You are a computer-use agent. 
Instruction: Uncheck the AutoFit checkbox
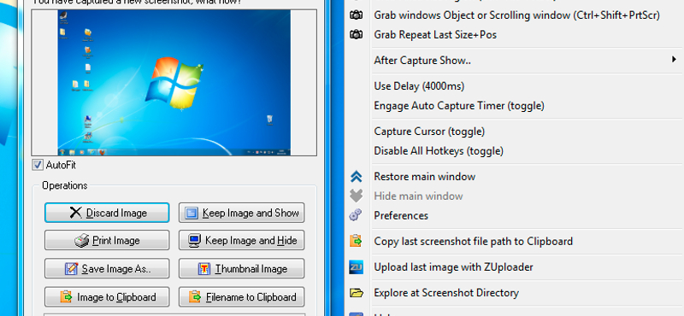coord(38,165)
